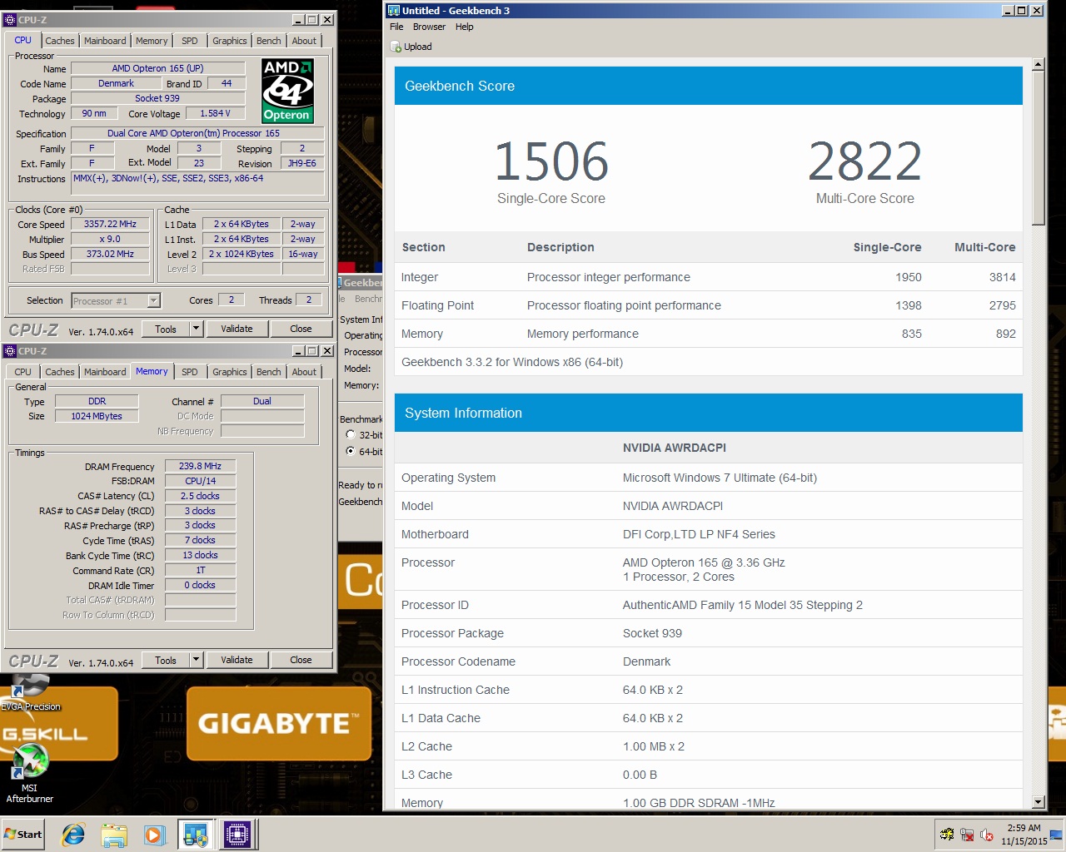Open Graphics tab in bottom CPU-Z window
The image size is (1066, 852).
click(230, 372)
